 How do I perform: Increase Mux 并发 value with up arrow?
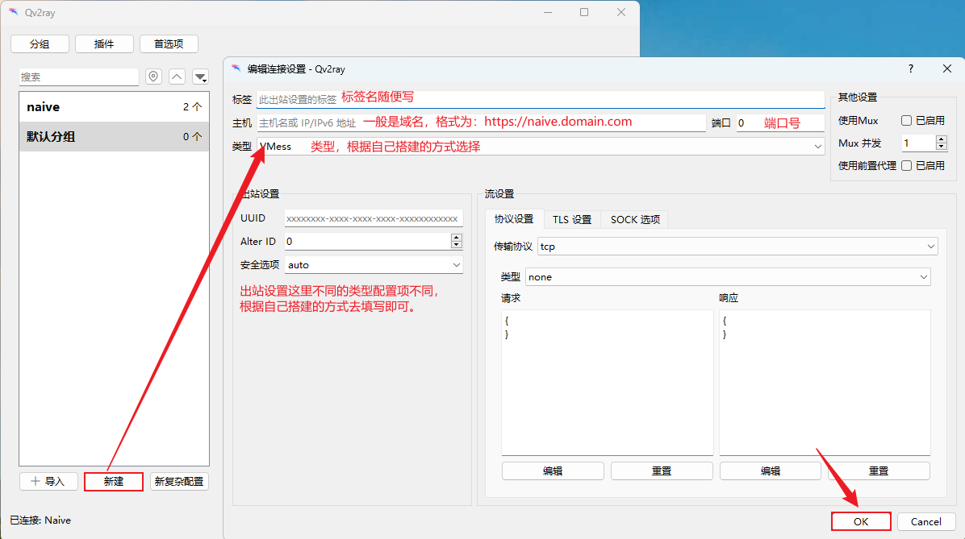941,139
